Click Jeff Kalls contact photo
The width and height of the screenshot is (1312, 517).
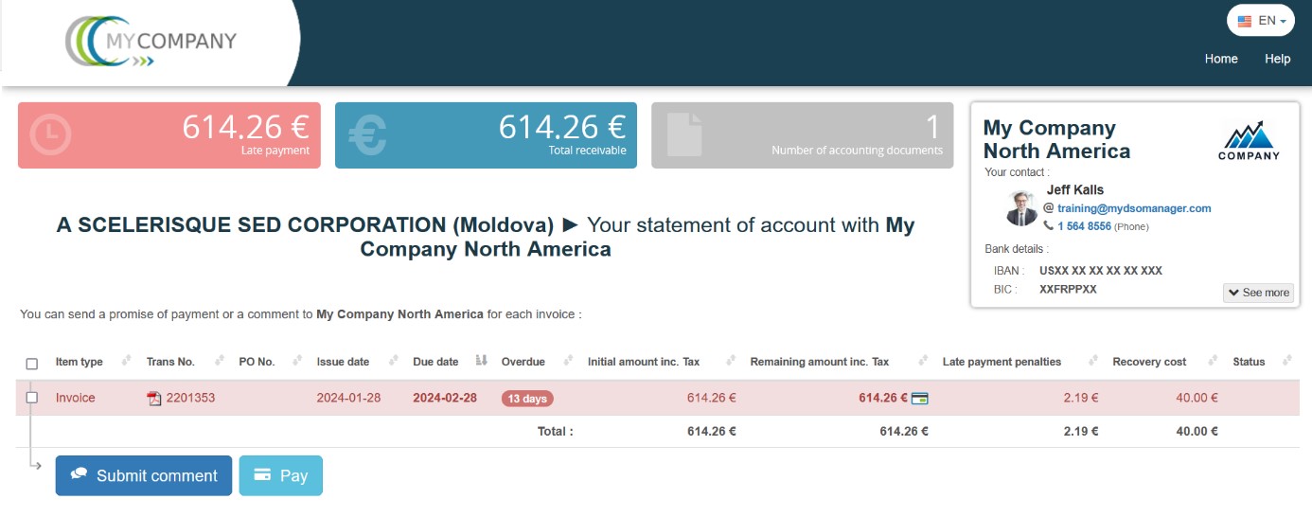click(x=1021, y=208)
